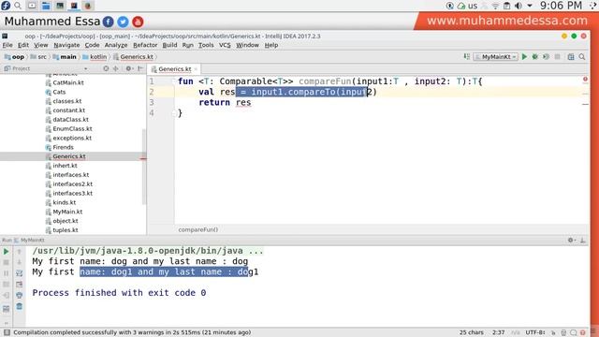Open the VCS menu
The image size is (599, 337).
pyautogui.click(x=225, y=45)
